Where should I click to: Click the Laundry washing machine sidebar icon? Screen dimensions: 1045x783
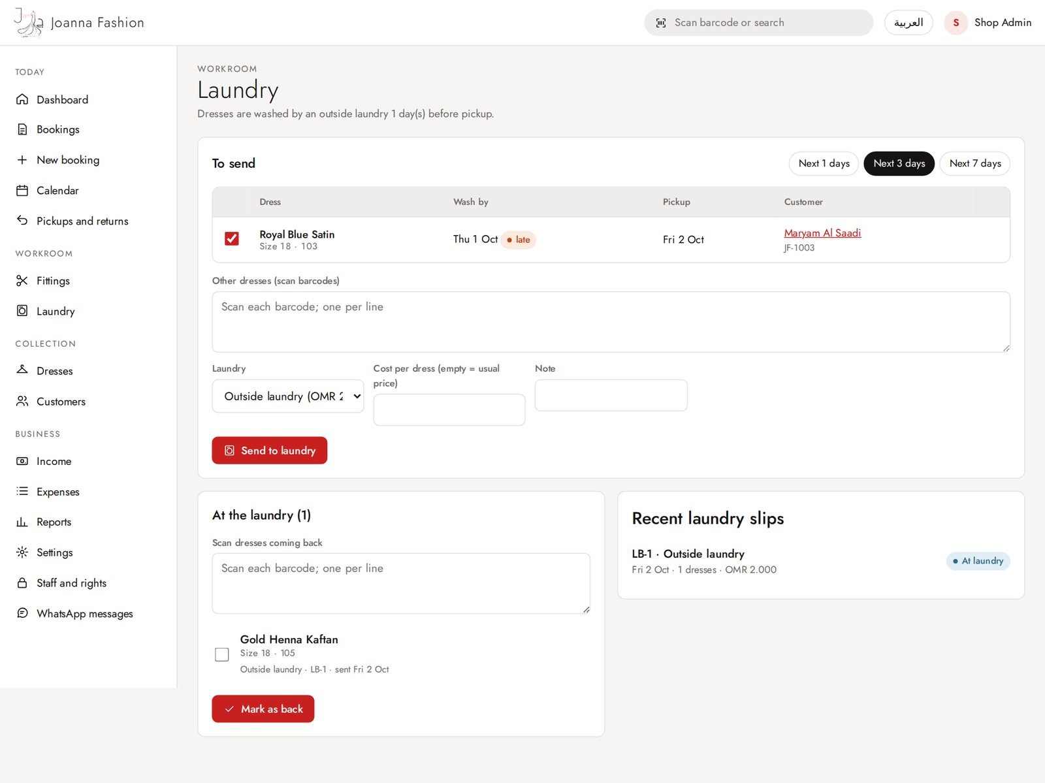click(x=22, y=311)
